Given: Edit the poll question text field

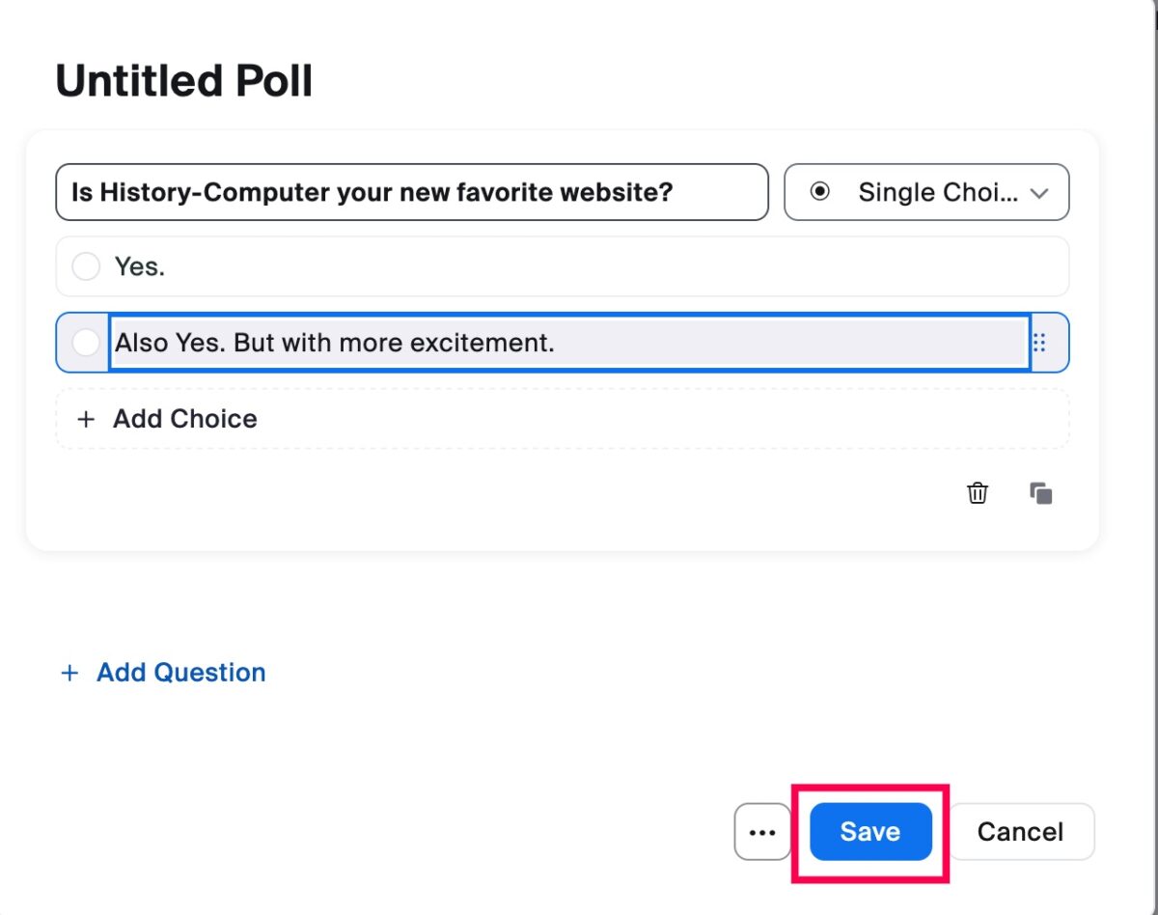Looking at the screenshot, I should 412,192.
